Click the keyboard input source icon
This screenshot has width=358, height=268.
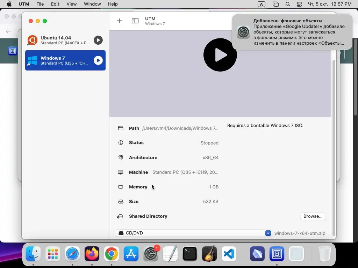(262, 4)
